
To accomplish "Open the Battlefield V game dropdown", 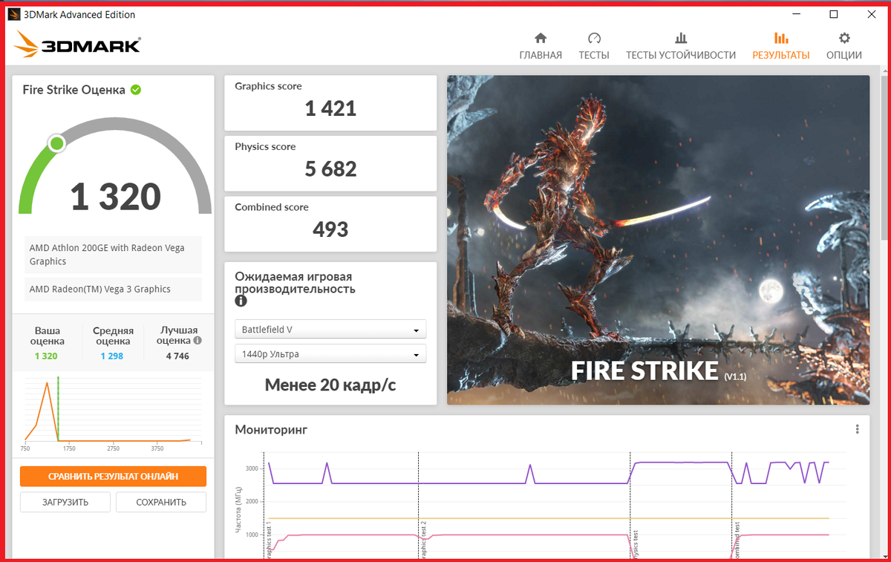I will point(330,329).
